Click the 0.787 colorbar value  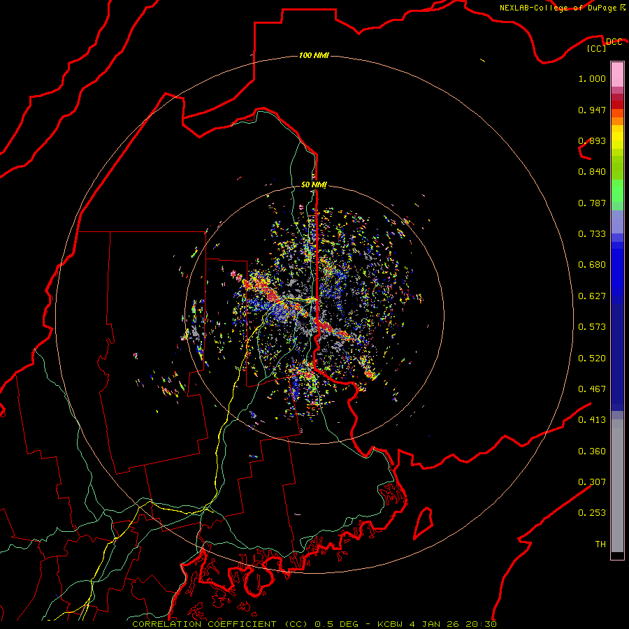click(x=592, y=203)
